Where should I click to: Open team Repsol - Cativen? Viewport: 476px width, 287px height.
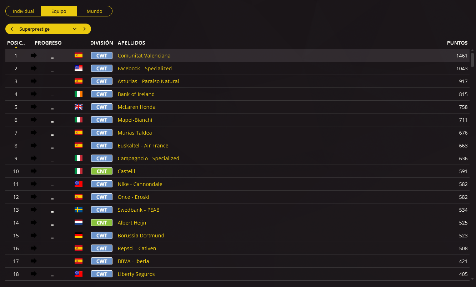tap(137, 248)
